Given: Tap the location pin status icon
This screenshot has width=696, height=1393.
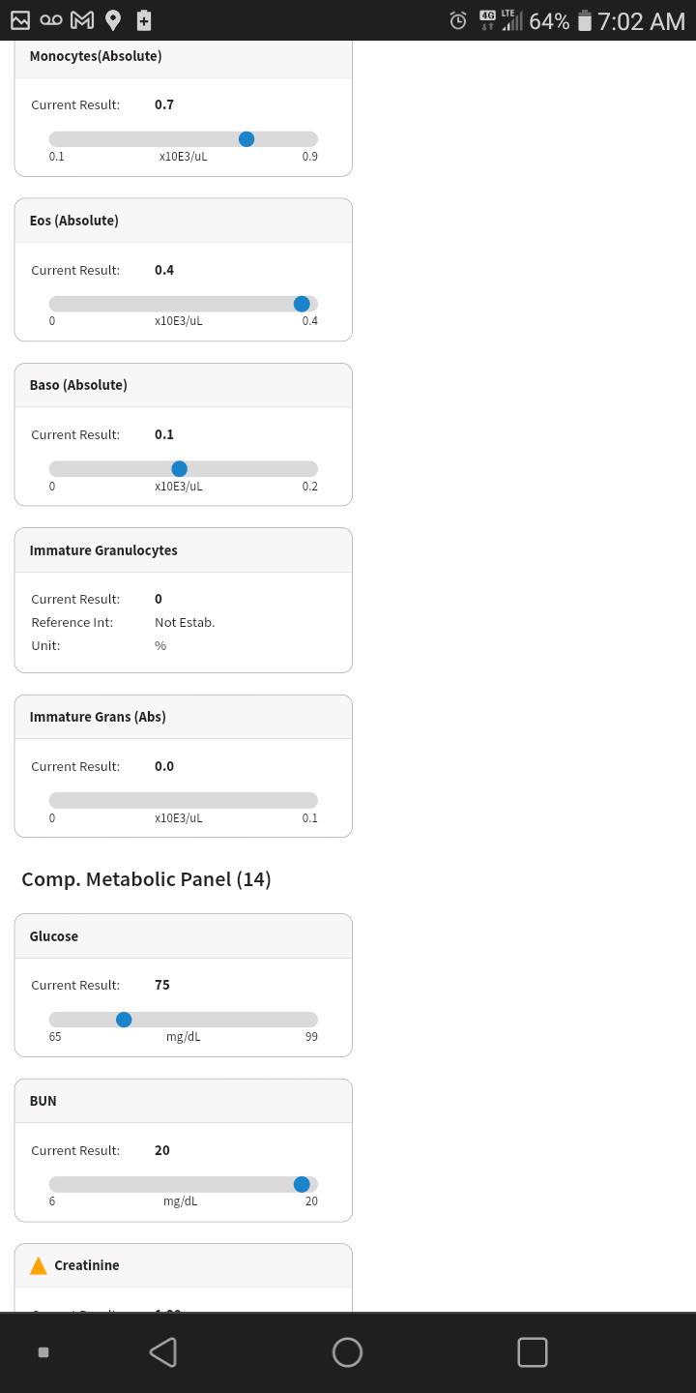Looking at the screenshot, I should tap(113, 19).
